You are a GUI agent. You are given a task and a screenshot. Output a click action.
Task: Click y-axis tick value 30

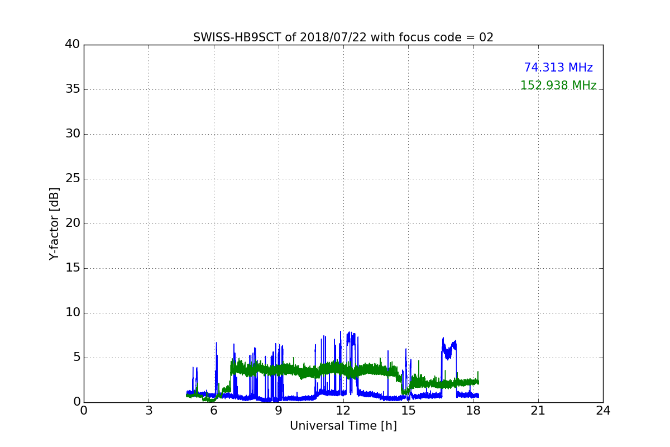73,134
